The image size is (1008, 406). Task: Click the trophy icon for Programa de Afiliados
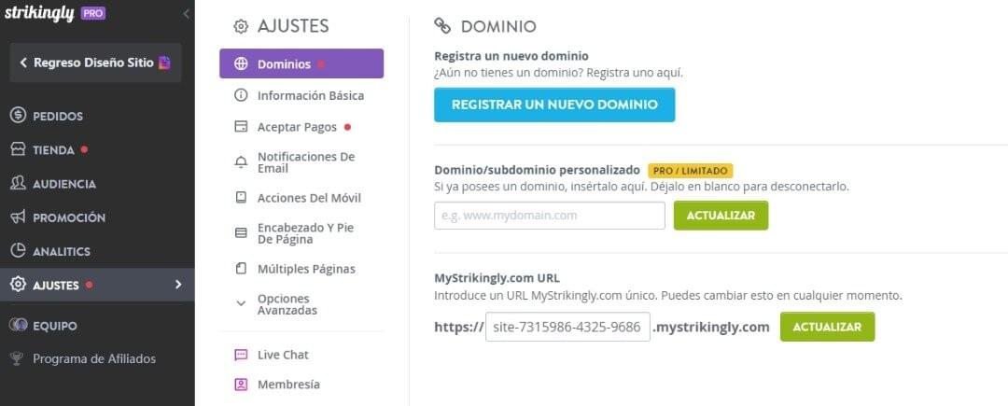(x=18, y=359)
